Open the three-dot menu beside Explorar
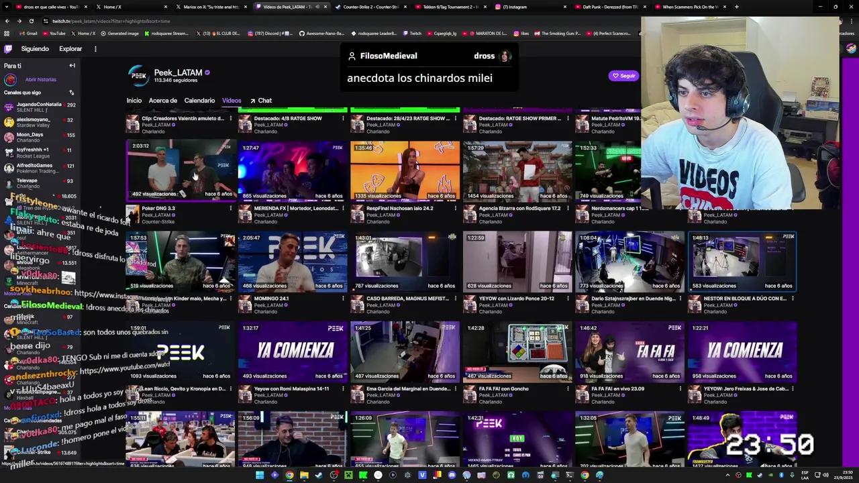This screenshot has height=483, width=859. [x=95, y=49]
